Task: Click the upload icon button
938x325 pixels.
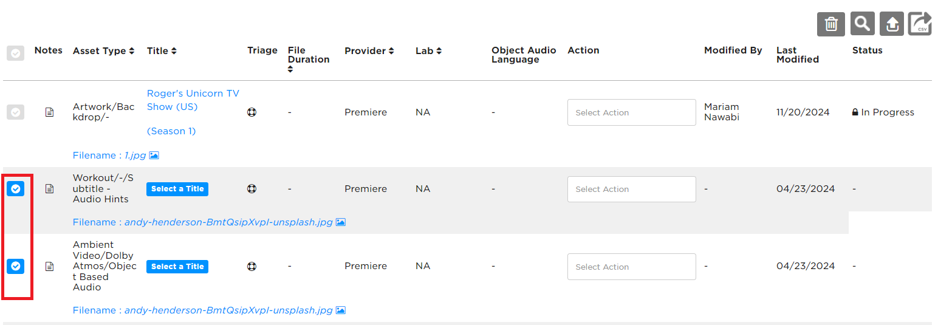Action: click(892, 24)
